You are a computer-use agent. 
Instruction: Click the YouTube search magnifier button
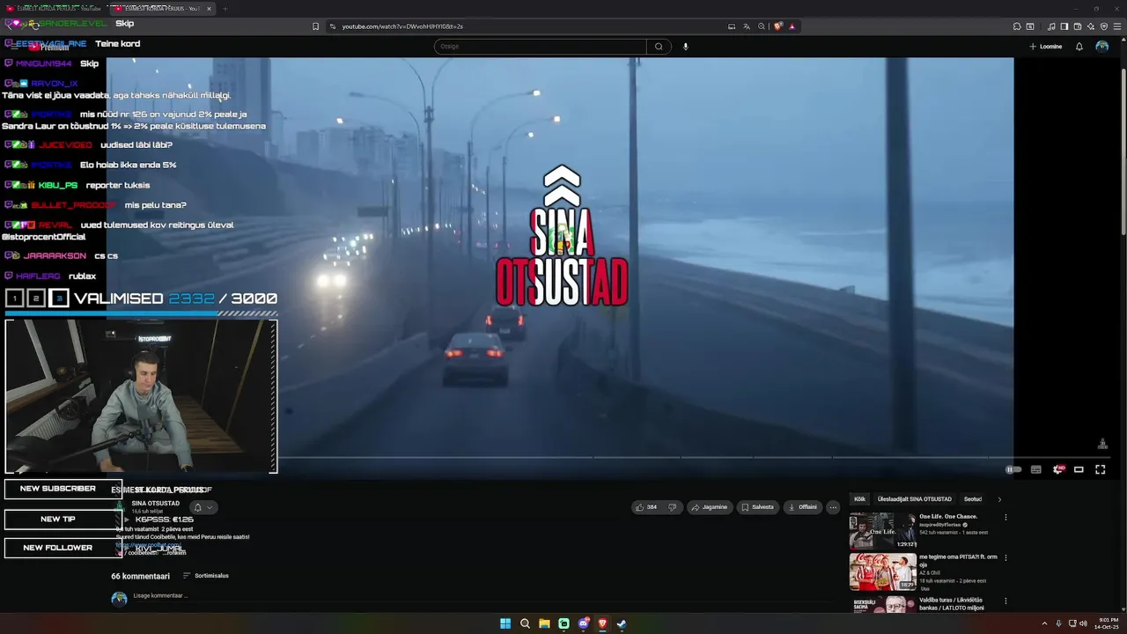[x=659, y=47]
